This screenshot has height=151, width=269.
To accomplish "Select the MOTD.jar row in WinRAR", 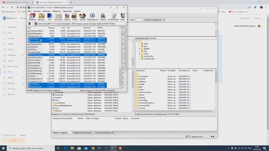I will click(67, 49).
